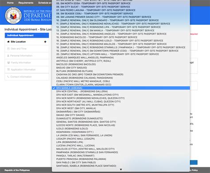Select Davao (SM City Davao) option
Image resolution: width=210 pixels, height=173 pixels.
point(121,115)
